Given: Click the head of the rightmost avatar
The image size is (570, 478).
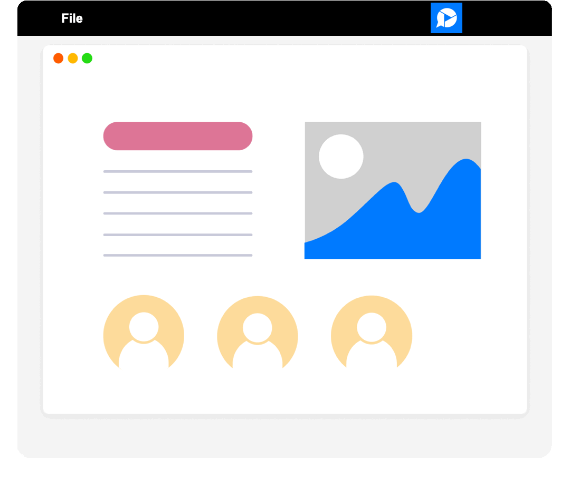Looking at the screenshot, I should (x=372, y=327).
